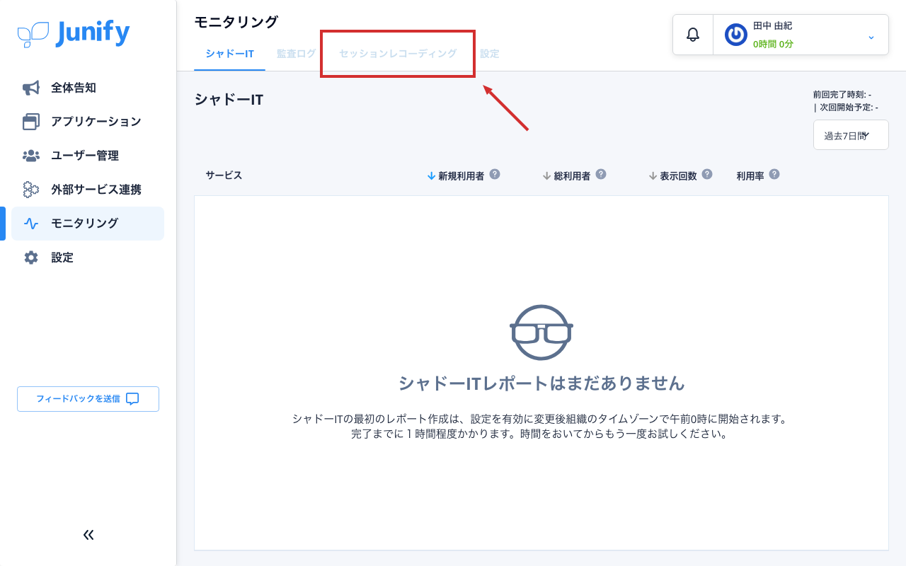Click the シャドーIT section heading

[x=229, y=100]
